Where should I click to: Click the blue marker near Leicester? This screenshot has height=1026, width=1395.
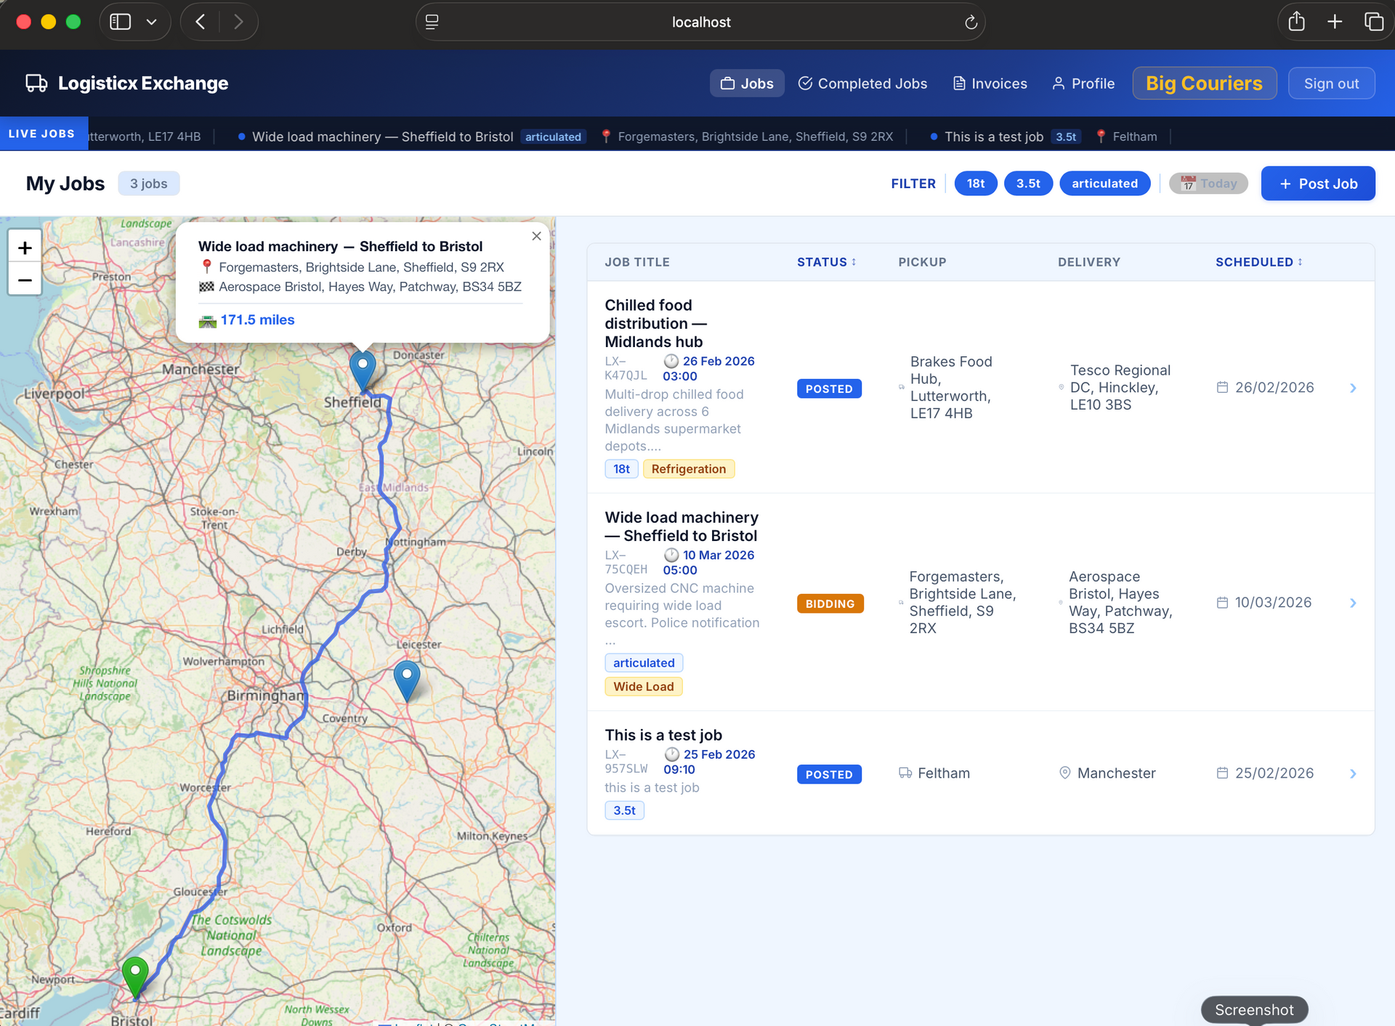tap(407, 678)
